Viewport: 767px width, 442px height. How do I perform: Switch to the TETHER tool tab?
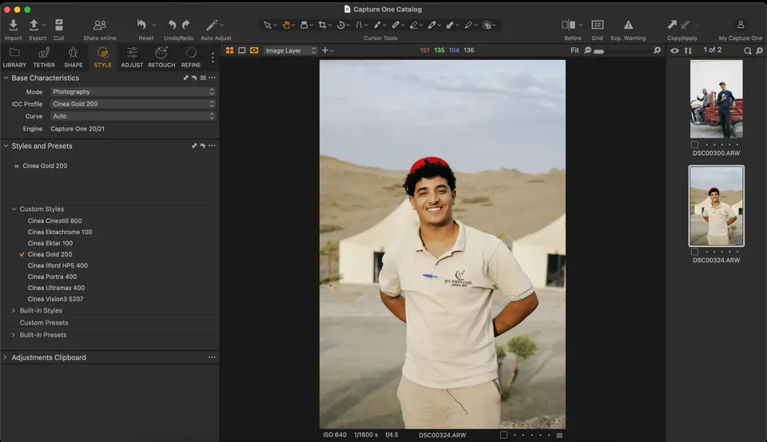click(44, 58)
